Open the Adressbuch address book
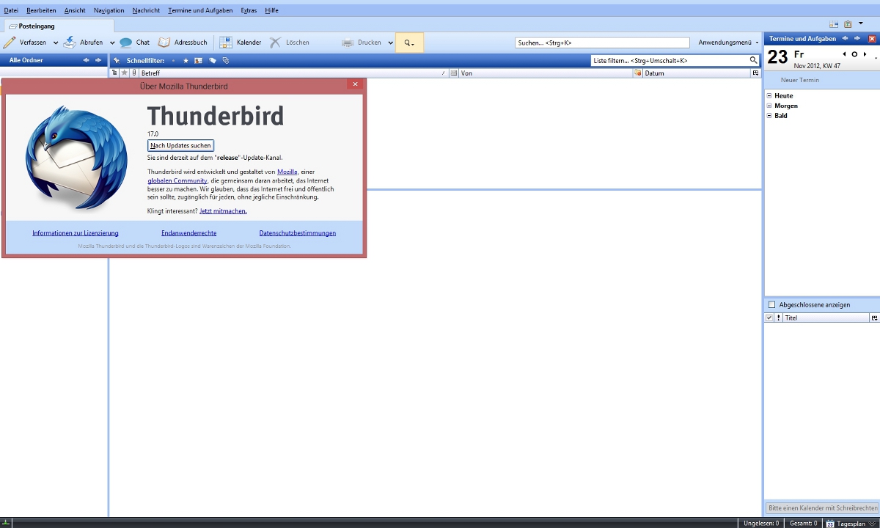The width and height of the screenshot is (880, 528). (x=183, y=43)
